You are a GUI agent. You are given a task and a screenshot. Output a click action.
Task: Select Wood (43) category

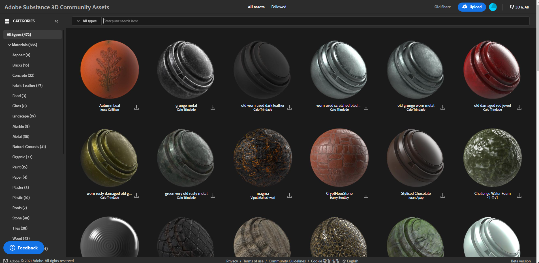(21, 238)
